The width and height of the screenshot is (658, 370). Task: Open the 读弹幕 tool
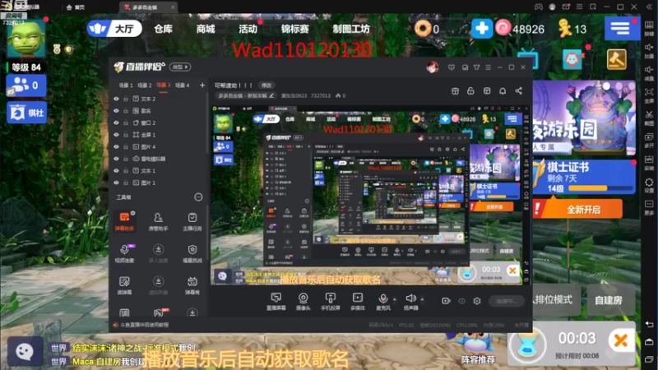coord(124,284)
